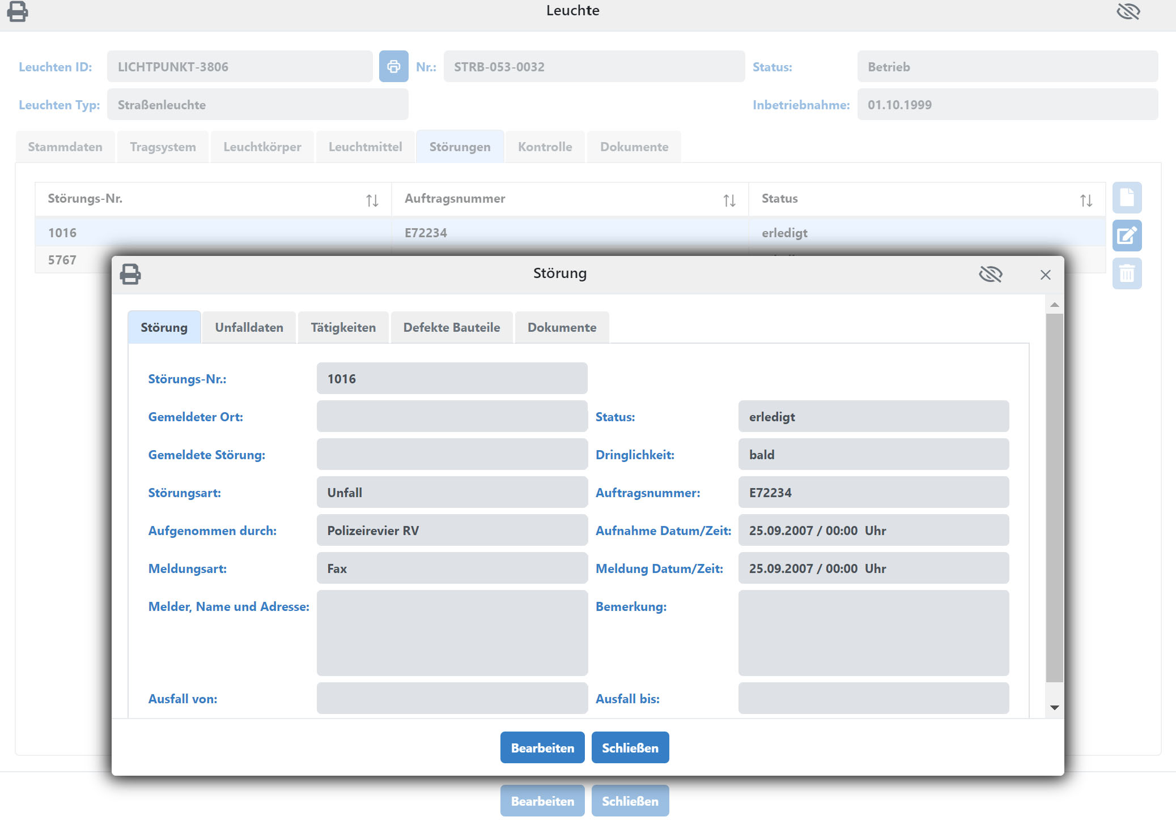The height and width of the screenshot is (821, 1176).
Task: Sort the table by Störungs-Nr. column arrows
Action: (372, 200)
